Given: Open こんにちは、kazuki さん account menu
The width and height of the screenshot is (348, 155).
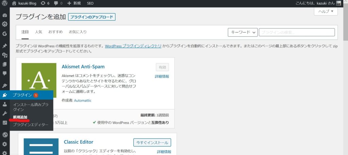Looking at the screenshot, I should [318, 3].
